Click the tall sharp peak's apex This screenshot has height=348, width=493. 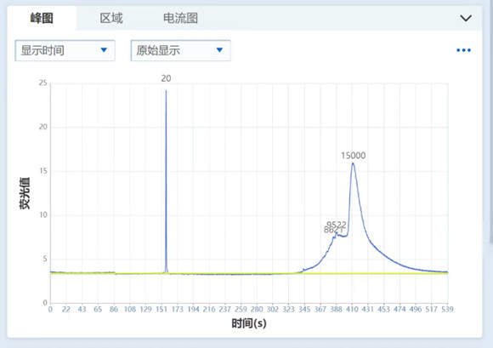[166, 91]
